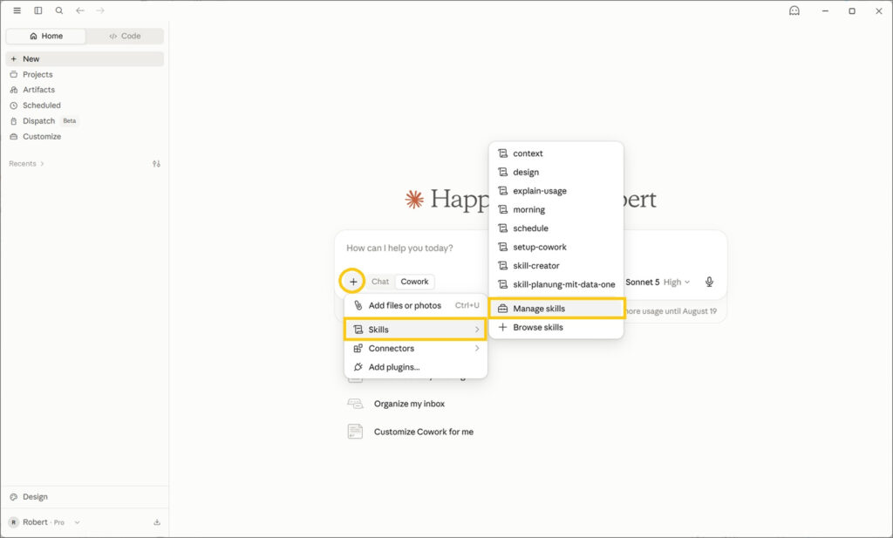Click the ghost icon in title bar
This screenshot has height=538, width=893.
794,10
